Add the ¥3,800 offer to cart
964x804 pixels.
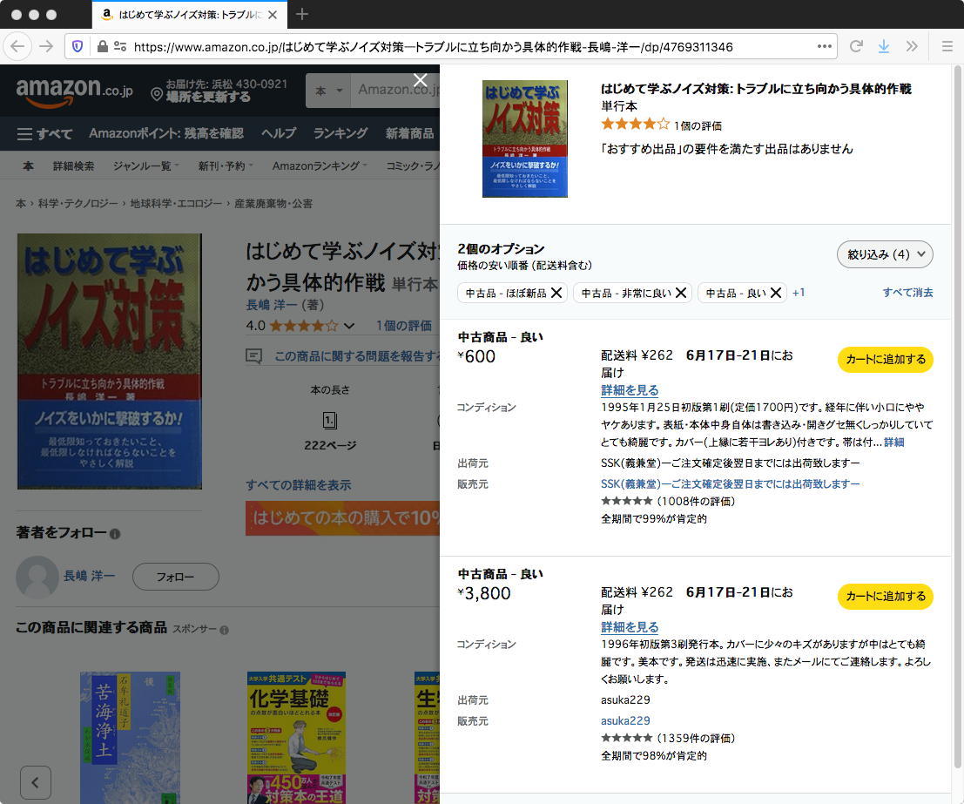[886, 596]
